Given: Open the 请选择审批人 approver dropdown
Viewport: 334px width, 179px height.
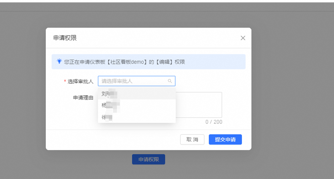Looking at the screenshot, I should [134, 81].
